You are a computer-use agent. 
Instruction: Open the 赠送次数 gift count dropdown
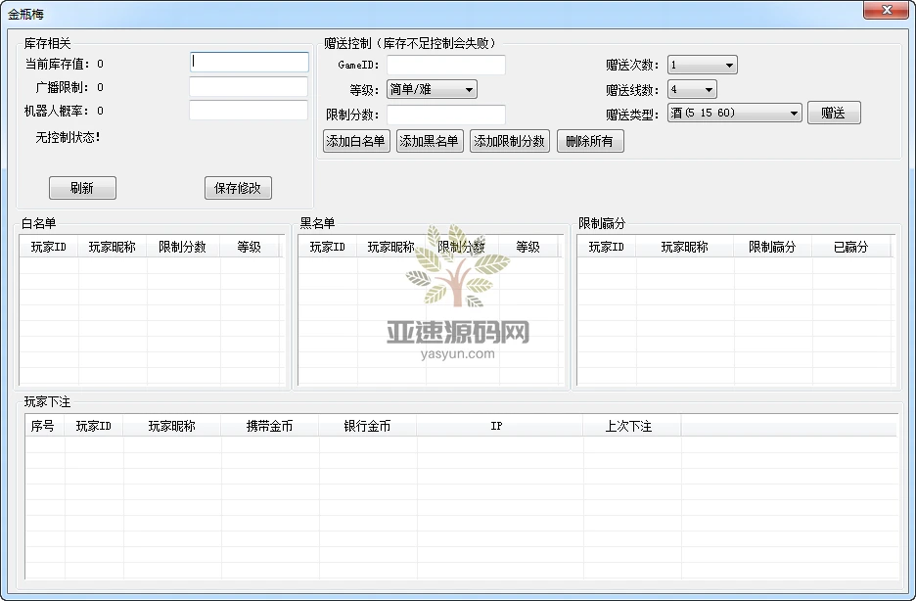click(x=702, y=65)
